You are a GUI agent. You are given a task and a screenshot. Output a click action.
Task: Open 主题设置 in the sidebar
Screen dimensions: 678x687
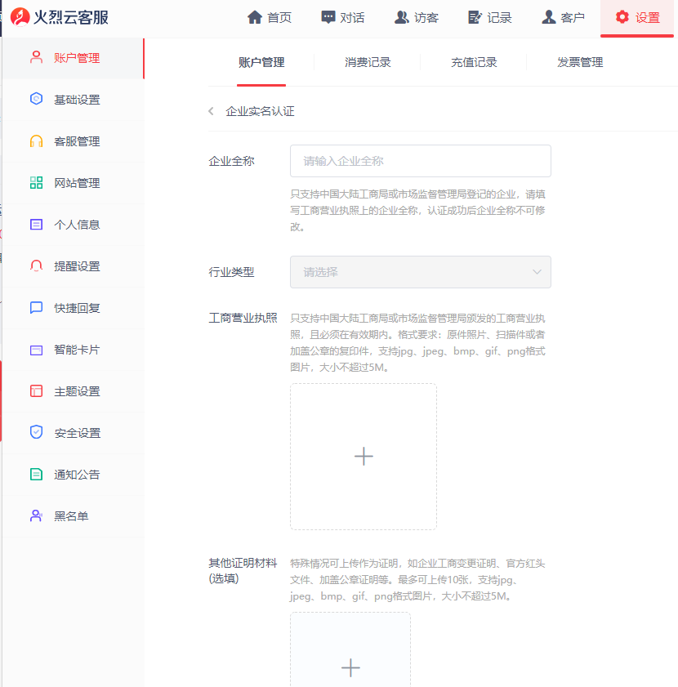tap(74, 390)
